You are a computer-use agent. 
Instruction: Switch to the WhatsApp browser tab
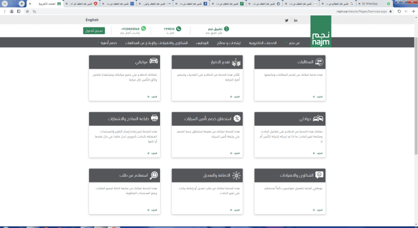pos(374,4)
